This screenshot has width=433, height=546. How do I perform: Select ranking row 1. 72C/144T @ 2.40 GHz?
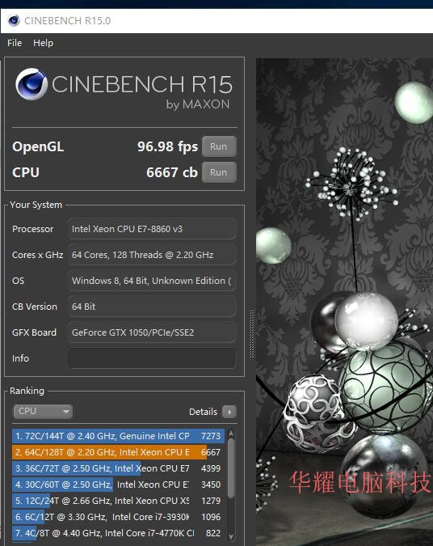pyautogui.click(x=118, y=436)
